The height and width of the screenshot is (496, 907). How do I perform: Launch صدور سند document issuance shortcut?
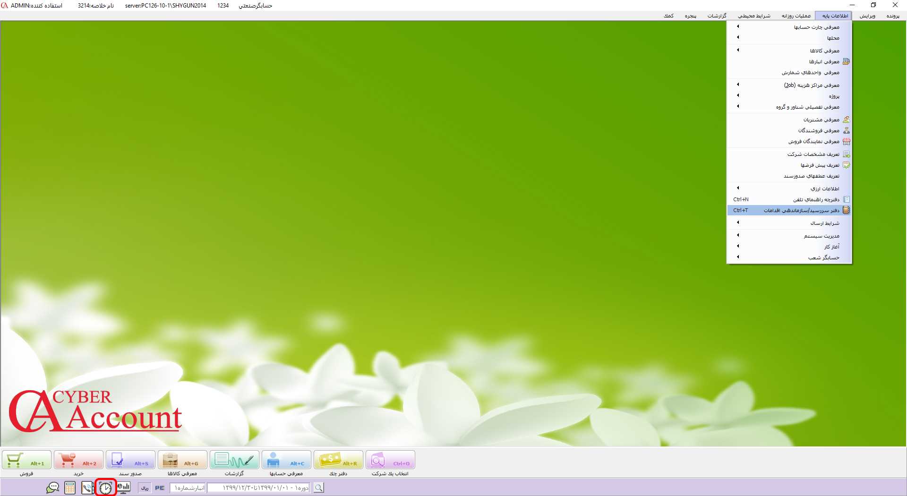point(130,460)
